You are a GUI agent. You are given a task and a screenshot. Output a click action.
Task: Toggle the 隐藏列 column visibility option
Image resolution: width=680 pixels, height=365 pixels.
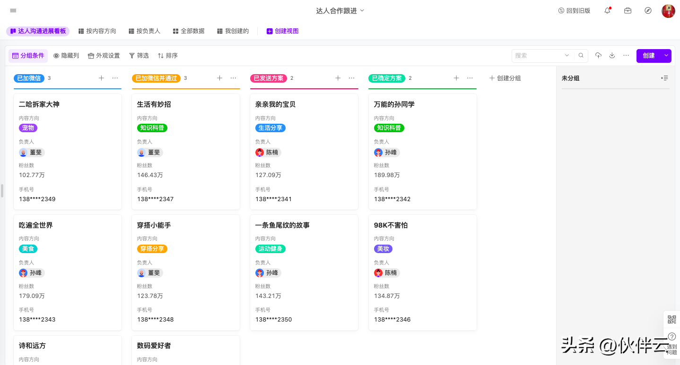point(66,56)
